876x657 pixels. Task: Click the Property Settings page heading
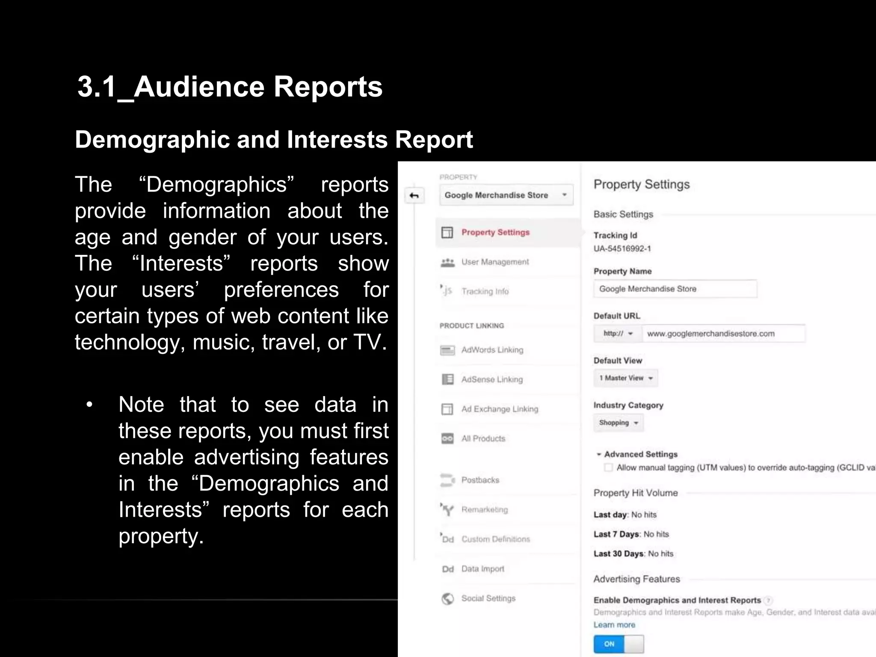point(642,184)
